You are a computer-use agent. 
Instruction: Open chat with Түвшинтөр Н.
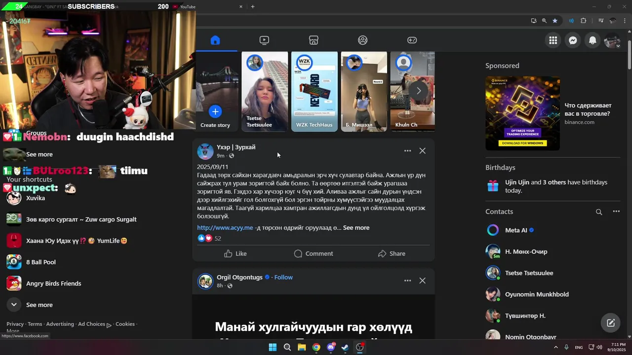tap(552, 316)
